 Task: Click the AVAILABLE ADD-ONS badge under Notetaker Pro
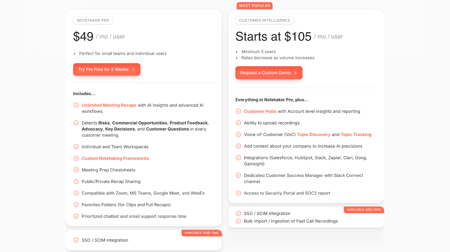[202, 233]
